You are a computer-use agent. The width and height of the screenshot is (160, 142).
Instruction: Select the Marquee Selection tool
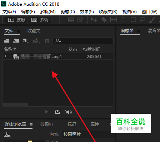[133, 20]
